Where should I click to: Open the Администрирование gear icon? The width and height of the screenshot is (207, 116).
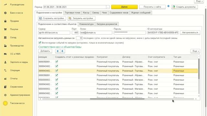pyautogui.click(x=5, y=95)
